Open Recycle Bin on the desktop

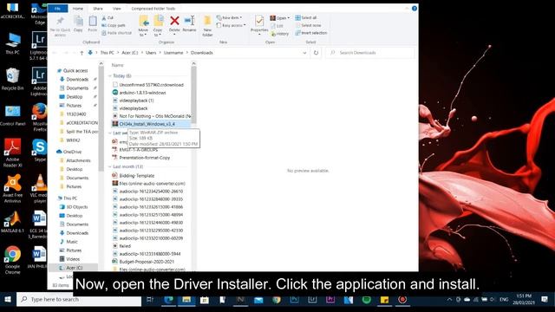(x=12, y=79)
